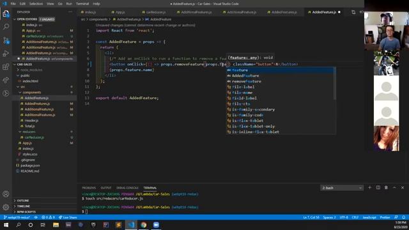The height and width of the screenshot is (230, 409).
Task: Open the Source Control view
Action: tap(6, 40)
